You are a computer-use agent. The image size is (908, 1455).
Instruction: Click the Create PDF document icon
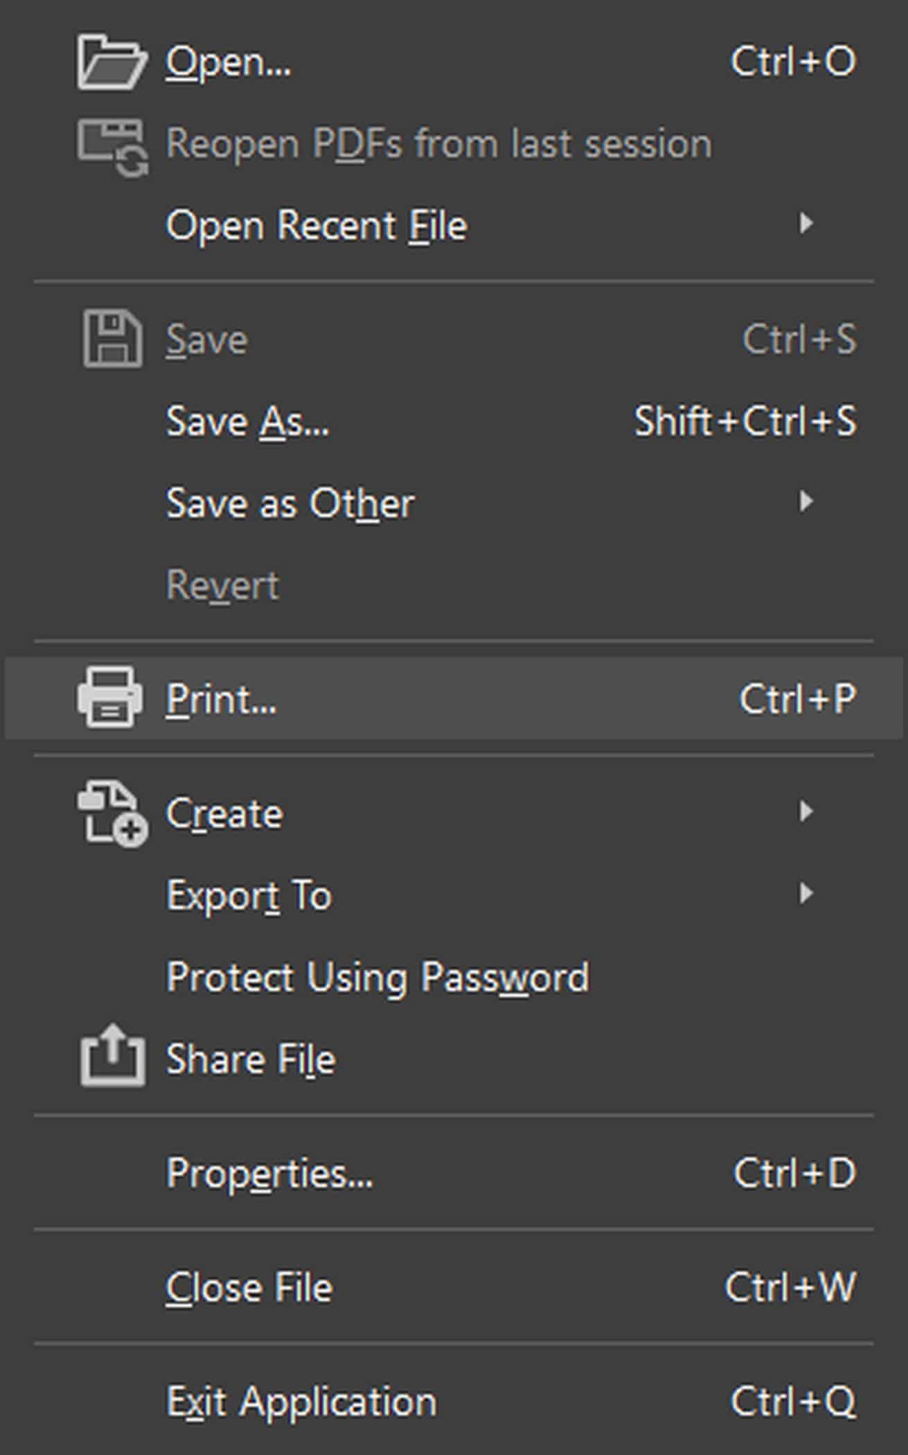tap(112, 814)
